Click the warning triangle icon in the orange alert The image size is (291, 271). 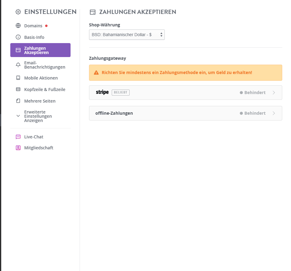point(96,73)
